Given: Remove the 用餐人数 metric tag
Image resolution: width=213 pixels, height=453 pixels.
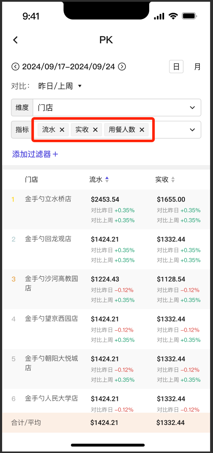Looking at the screenshot, I should pos(142,130).
